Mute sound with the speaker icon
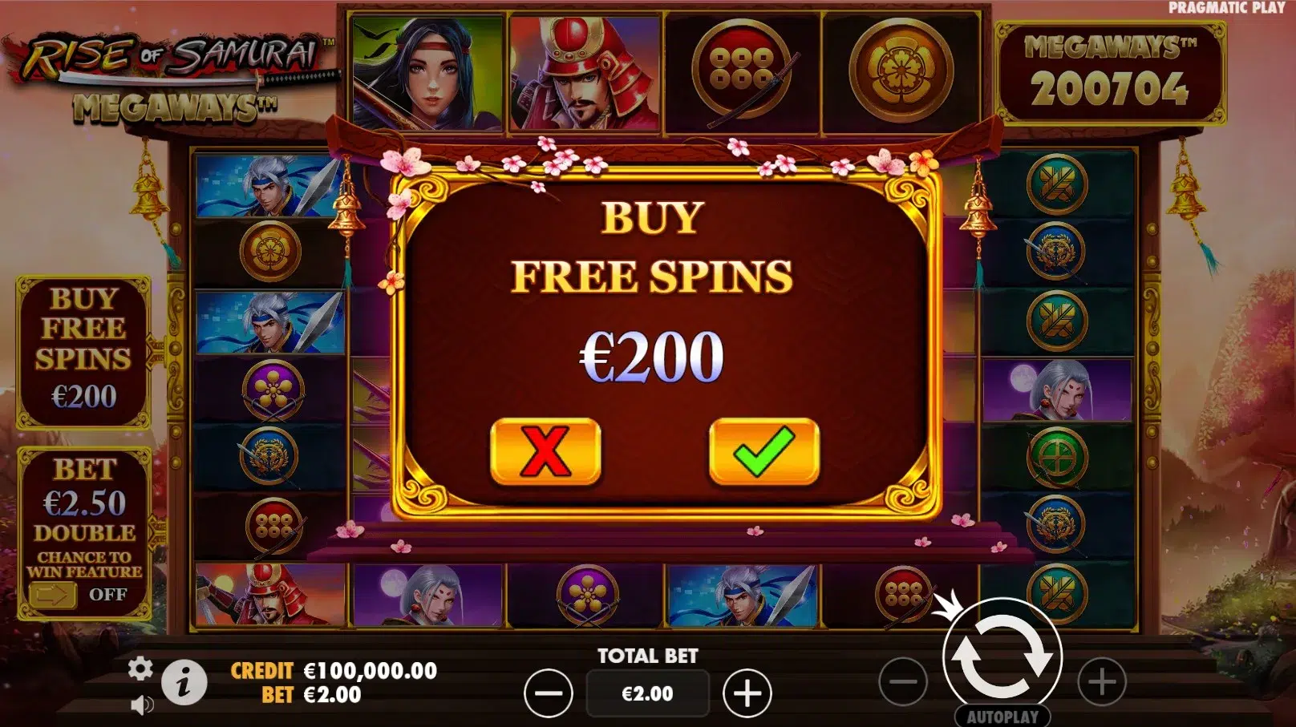Screen dimensions: 1296x727 [x=142, y=705]
